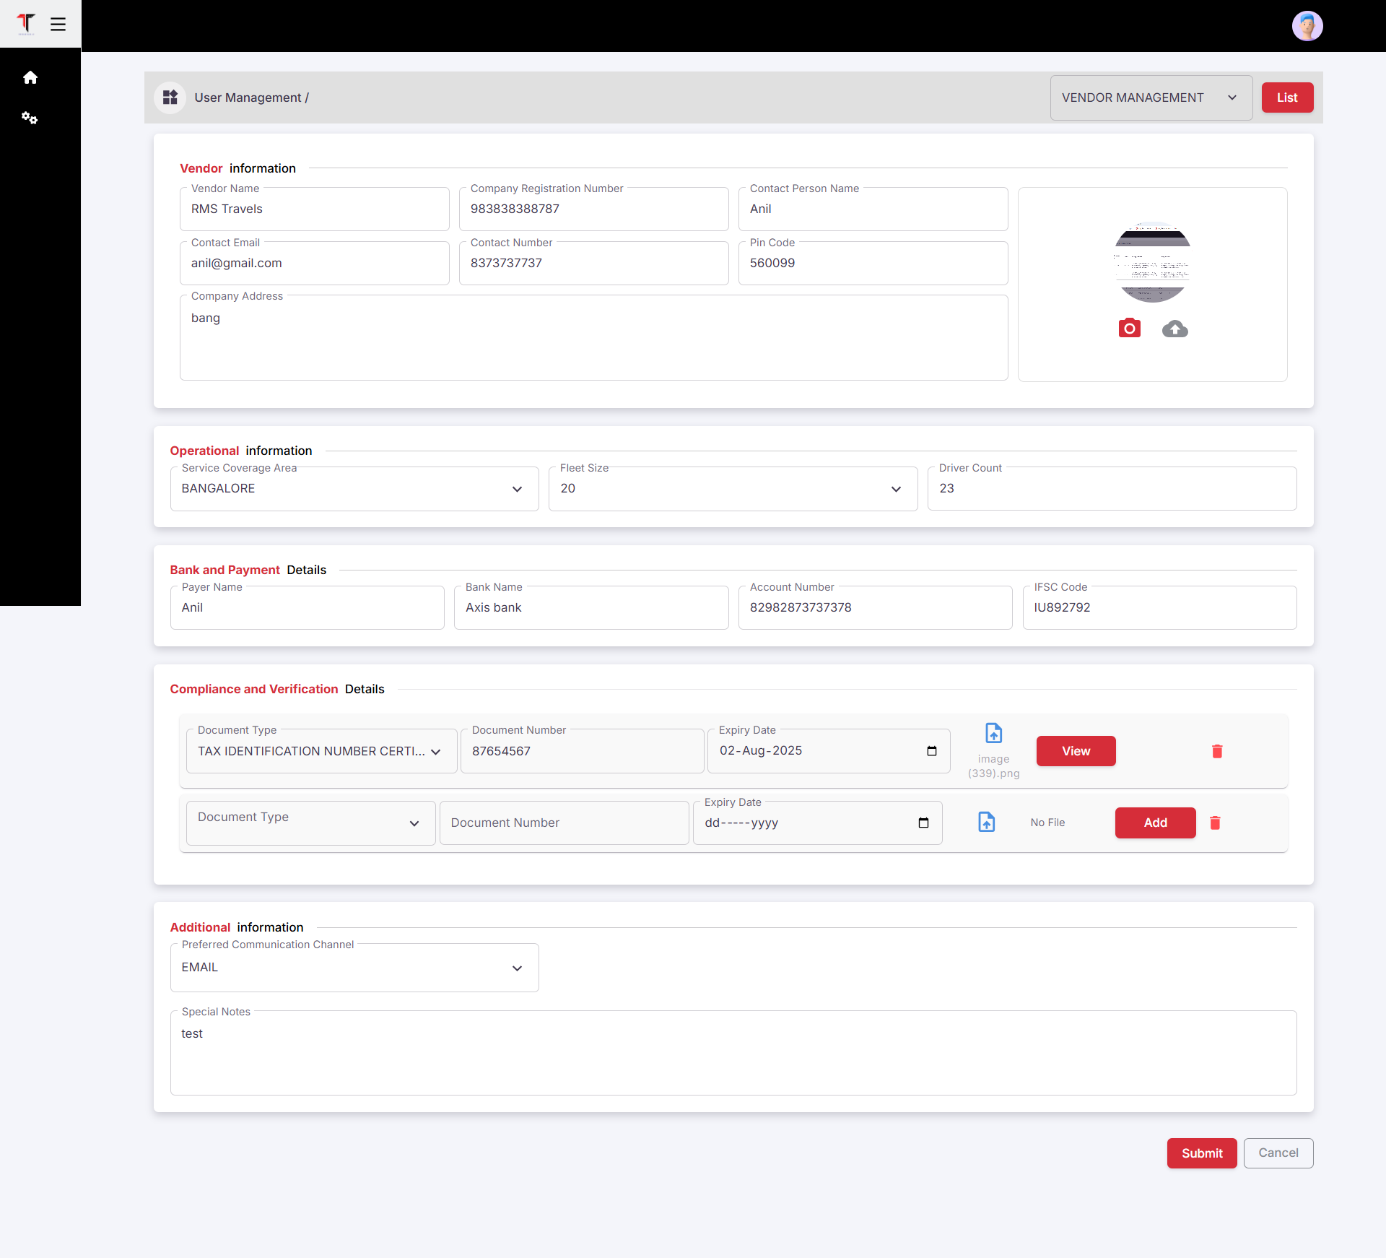Click the trash icon next to Add
1386x1258 pixels.
click(1215, 823)
